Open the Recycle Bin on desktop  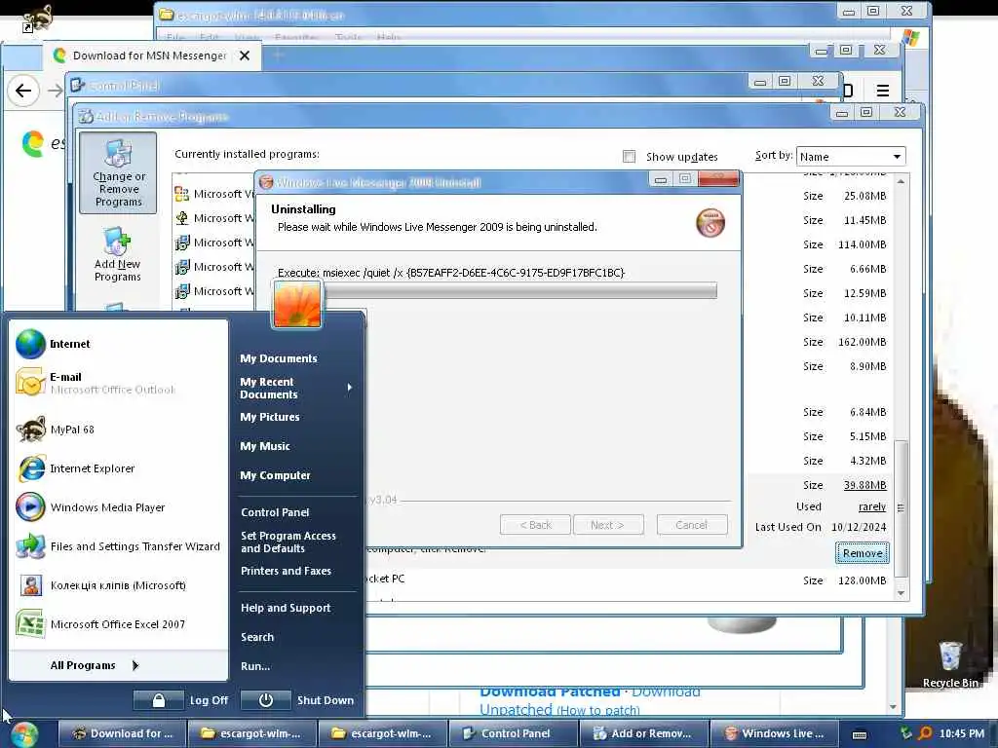pyautogui.click(x=950, y=663)
